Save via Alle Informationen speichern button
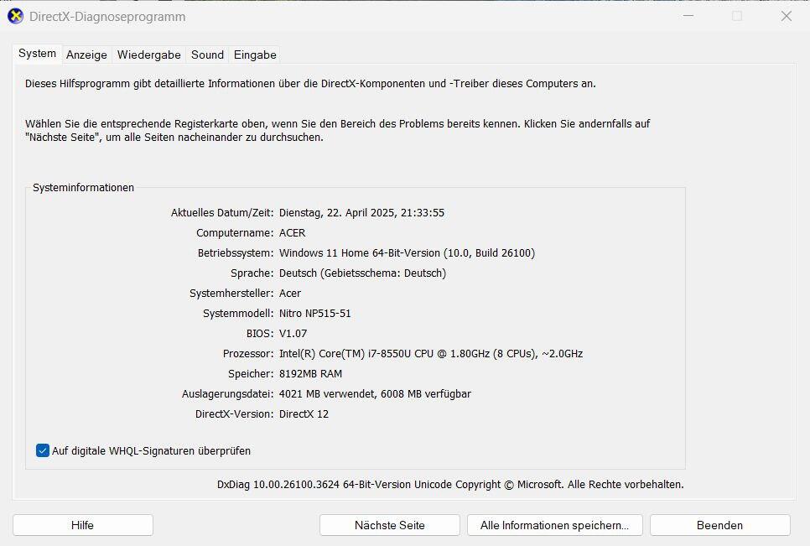810x546 pixels. point(554,525)
